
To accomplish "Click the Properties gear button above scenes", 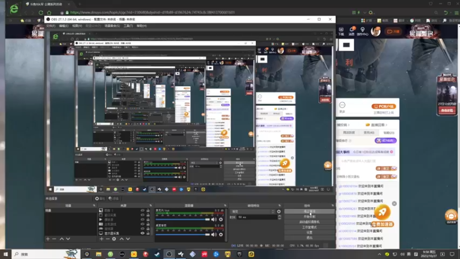I will coord(100,199).
